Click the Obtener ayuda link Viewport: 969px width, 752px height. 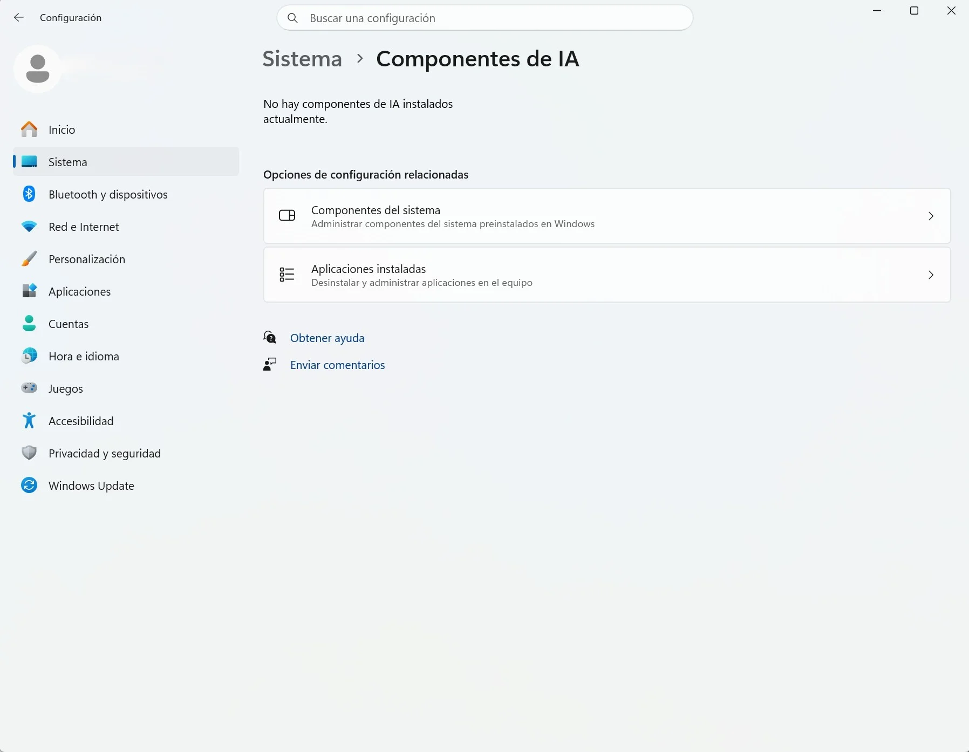327,338
